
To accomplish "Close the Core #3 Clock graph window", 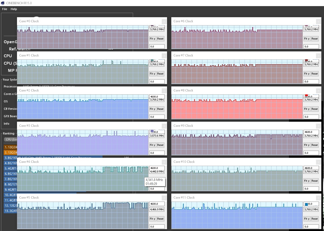I will click(164, 126).
